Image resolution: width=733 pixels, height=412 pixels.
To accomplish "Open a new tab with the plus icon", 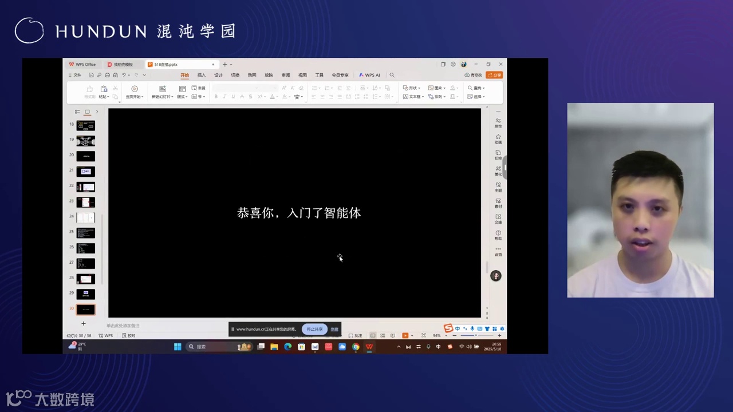I will 225,65.
